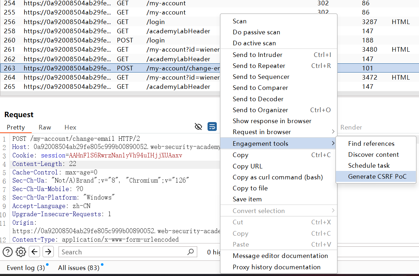Switch to the Hex tab

click(x=70, y=127)
